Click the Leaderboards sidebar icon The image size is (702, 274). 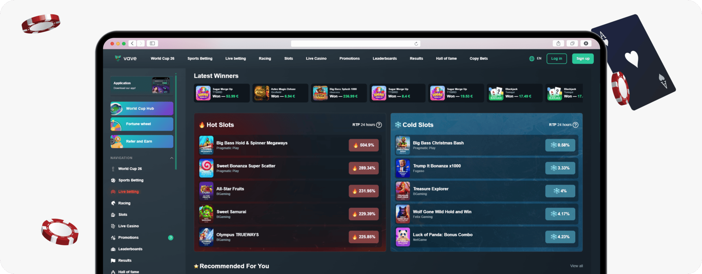click(113, 249)
